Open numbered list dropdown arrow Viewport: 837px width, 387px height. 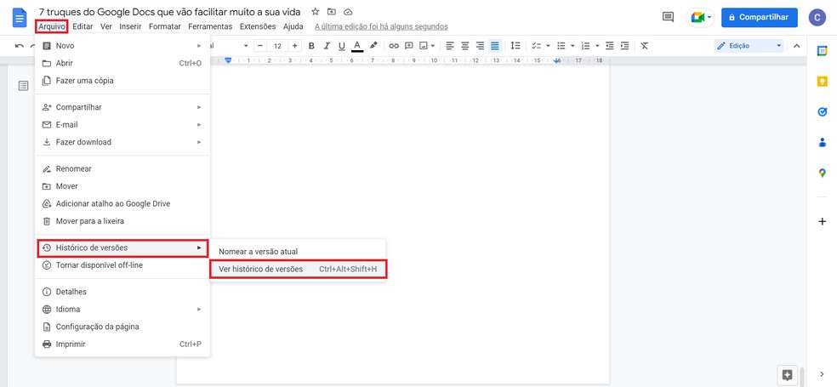[597, 46]
